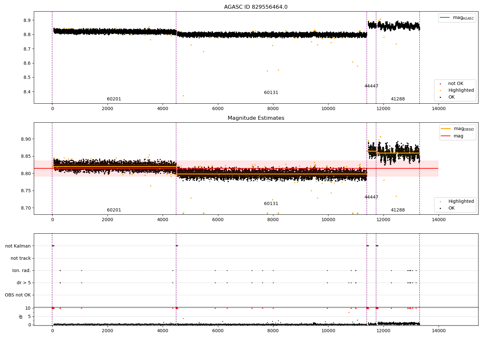Click the 'OBS not OK' row label
The width and height of the screenshot is (483, 338).
coord(18,295)
